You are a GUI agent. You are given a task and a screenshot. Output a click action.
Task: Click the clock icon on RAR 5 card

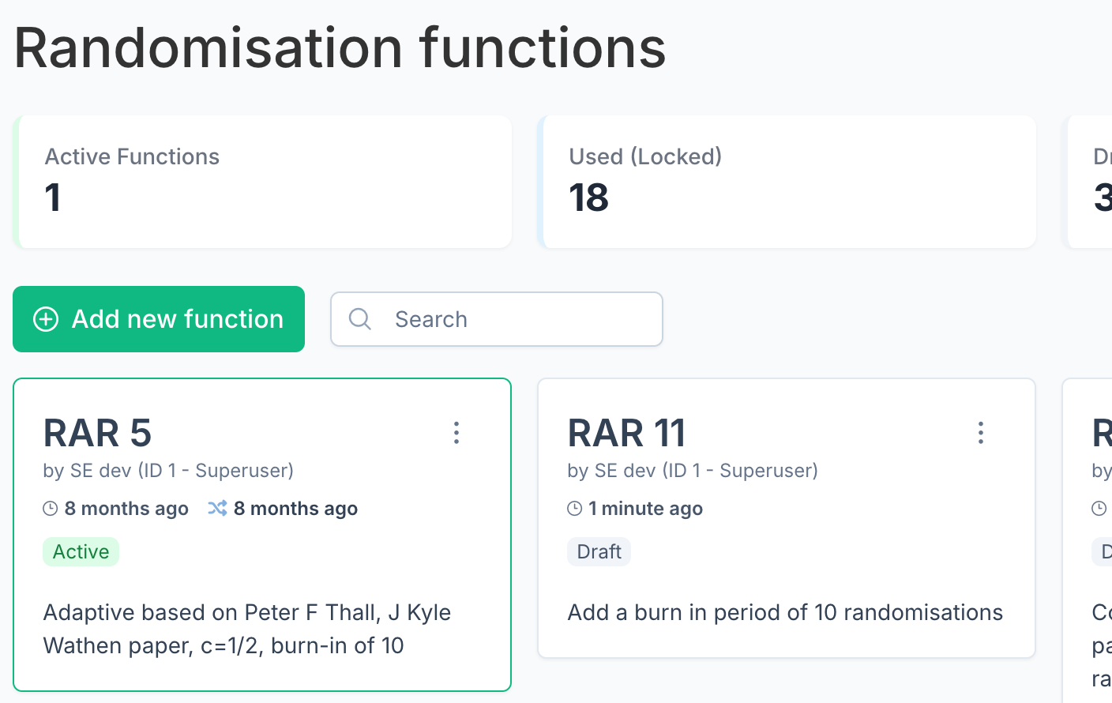click(x=51, y=509)
